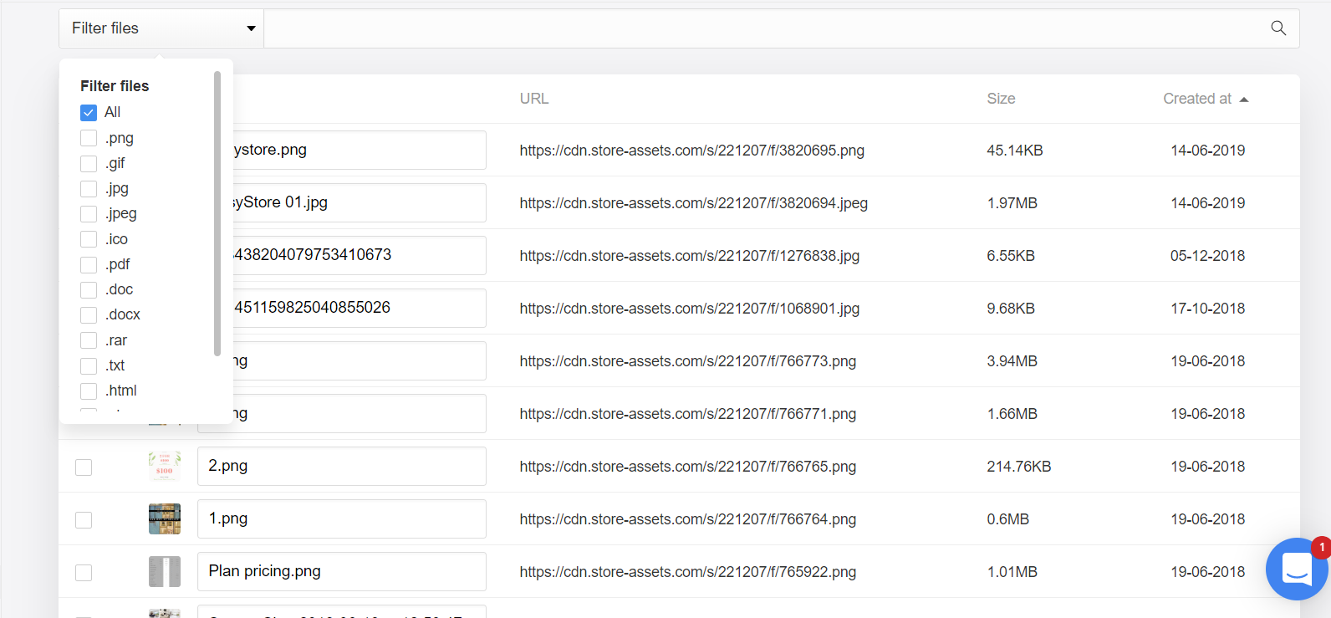Click the URL ending in 766771.png
Image resolution: width=1331 pixels, height=618 pixels.
688,414
